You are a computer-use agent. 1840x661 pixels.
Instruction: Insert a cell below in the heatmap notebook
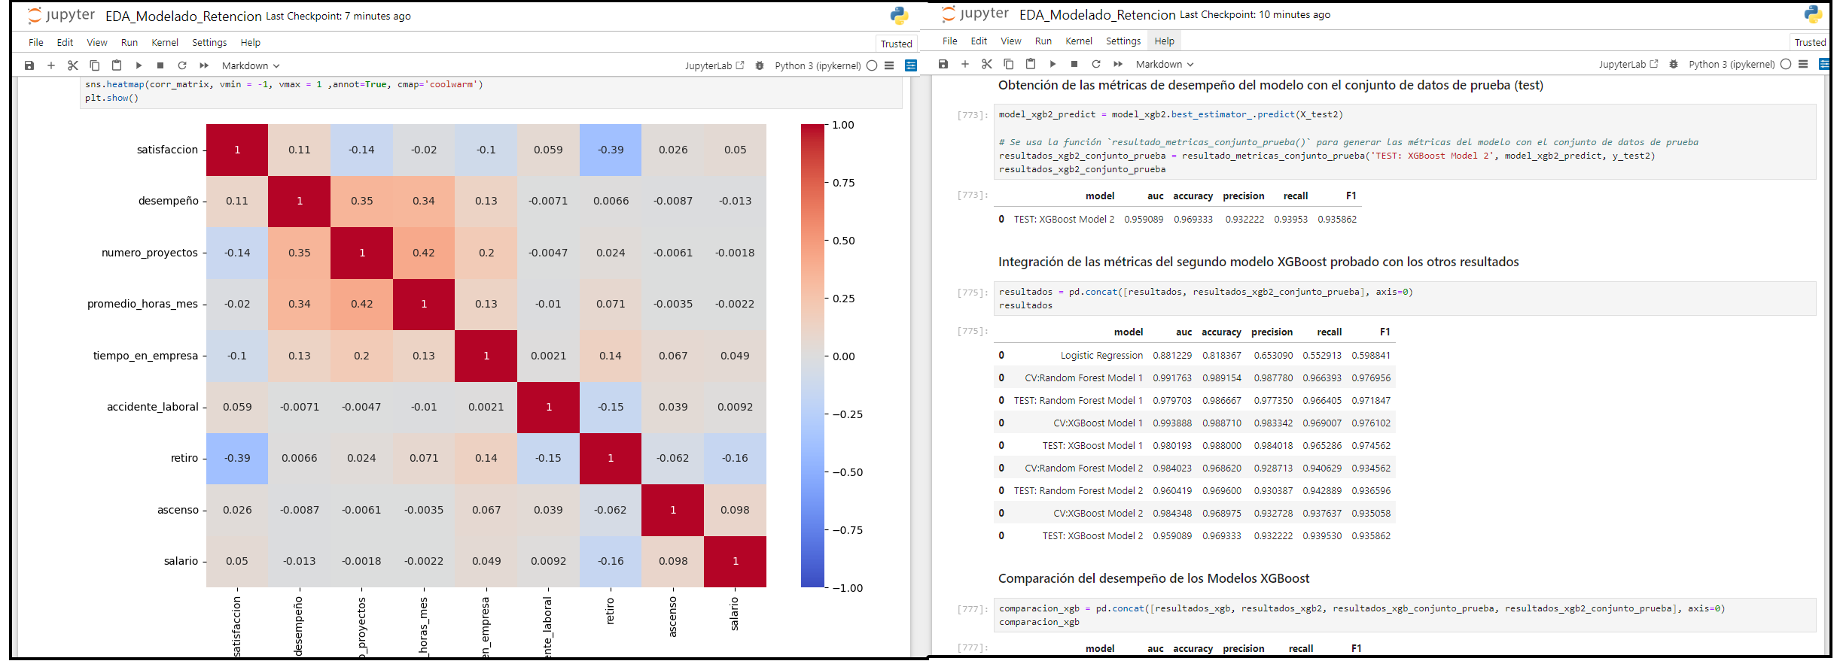pyautogui.click(x=51, y=65)
